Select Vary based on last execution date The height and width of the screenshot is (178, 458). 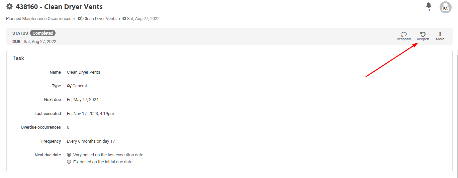point(69,155)
